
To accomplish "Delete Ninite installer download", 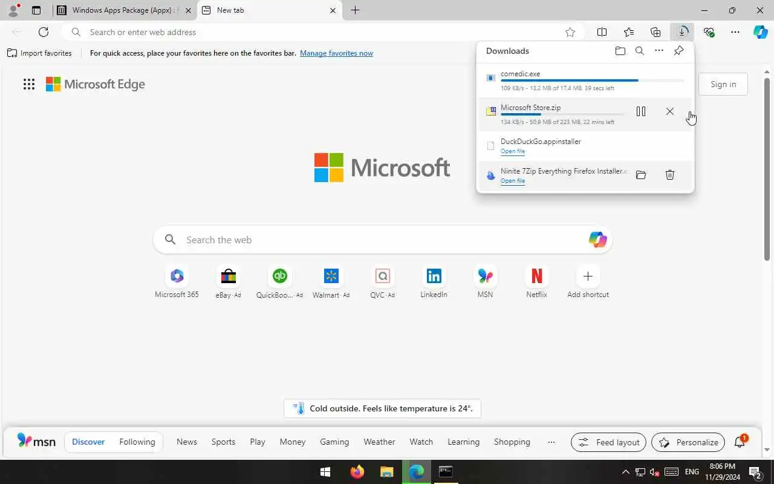I will (x=669, y=175).
